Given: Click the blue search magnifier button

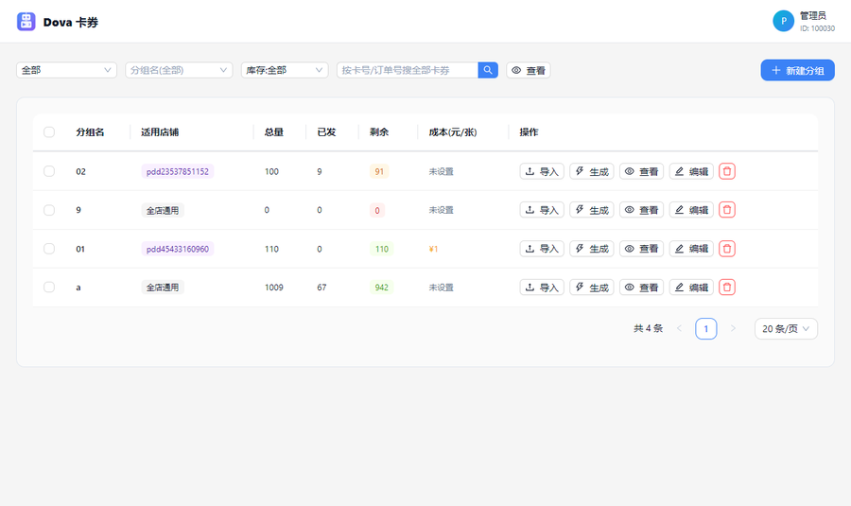Looking at the screenshot, I should pyautogui.click(x=488, y=70).
